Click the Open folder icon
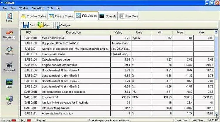Screen dimensions: 220x122 [x=40, y=25]
